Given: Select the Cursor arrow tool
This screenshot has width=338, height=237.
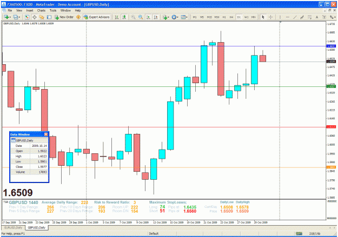Looking at the screenshot, I should [263, 17].
